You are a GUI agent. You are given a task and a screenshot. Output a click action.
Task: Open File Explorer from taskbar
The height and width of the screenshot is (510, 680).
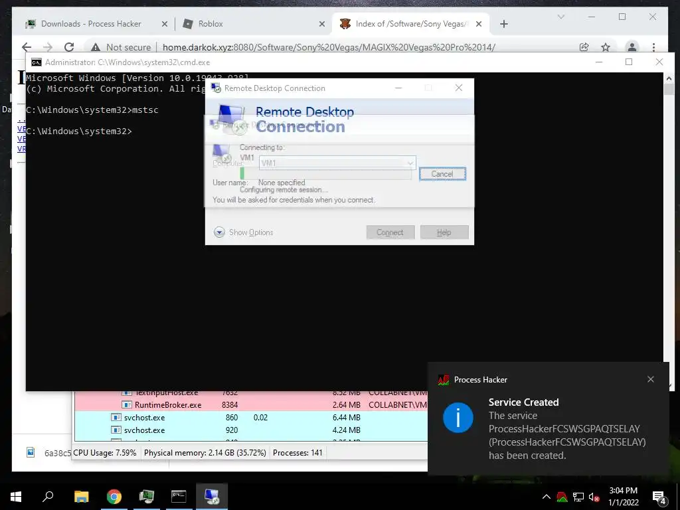(x=81, y=496)
